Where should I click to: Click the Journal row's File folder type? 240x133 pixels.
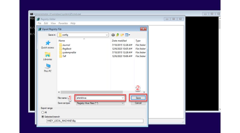pos(141,45)
